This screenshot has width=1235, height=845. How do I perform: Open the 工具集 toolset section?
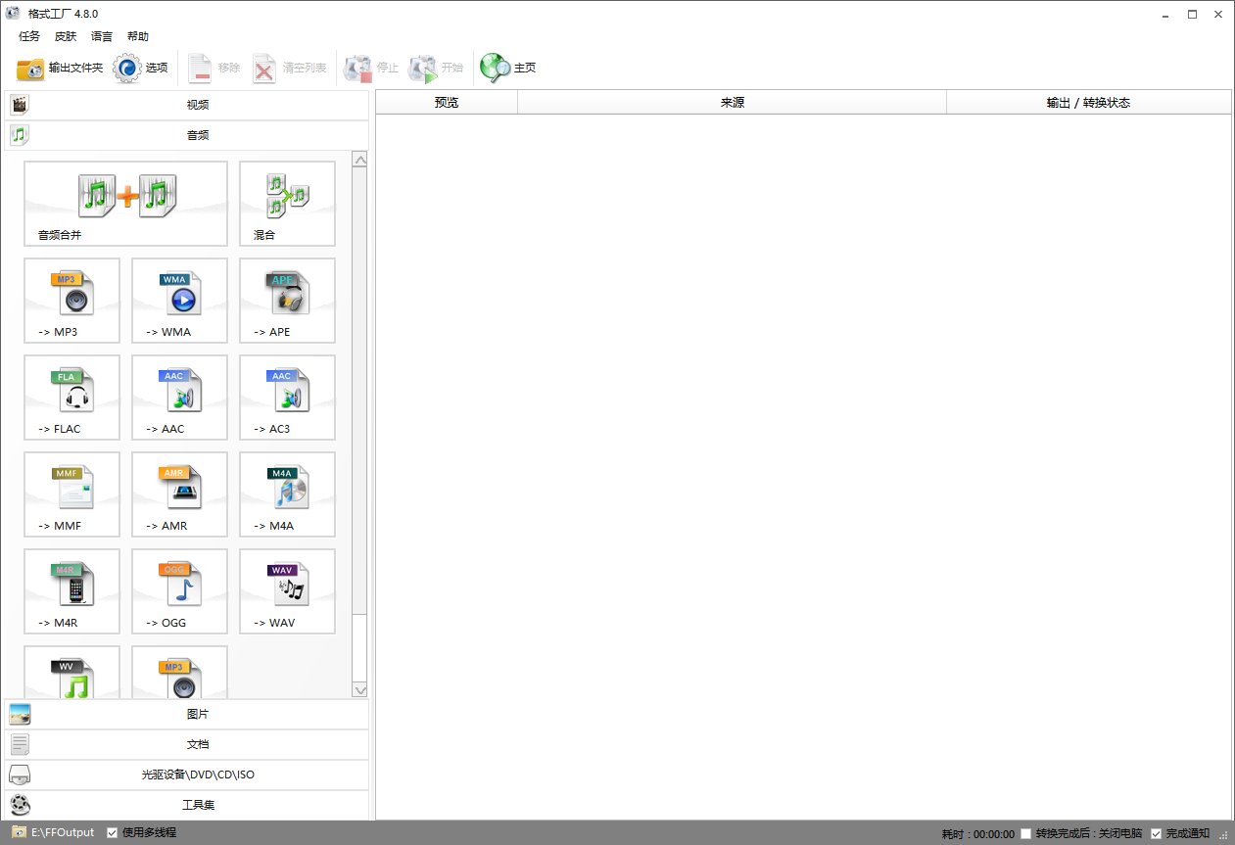tap(196, 805)
